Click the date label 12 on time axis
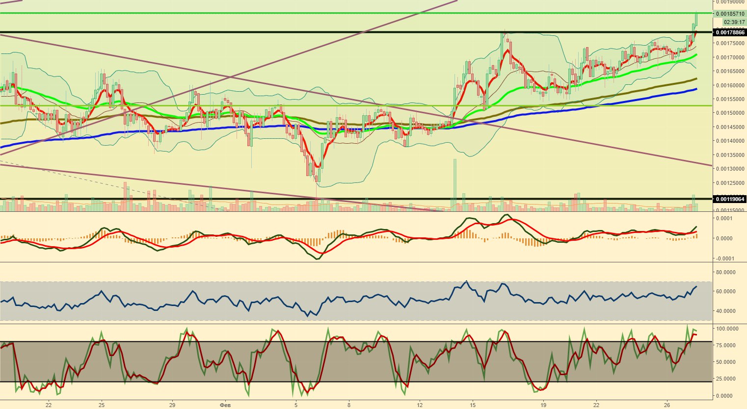The image size is (747, 409). pyautogui.click(x=420, y=405)
